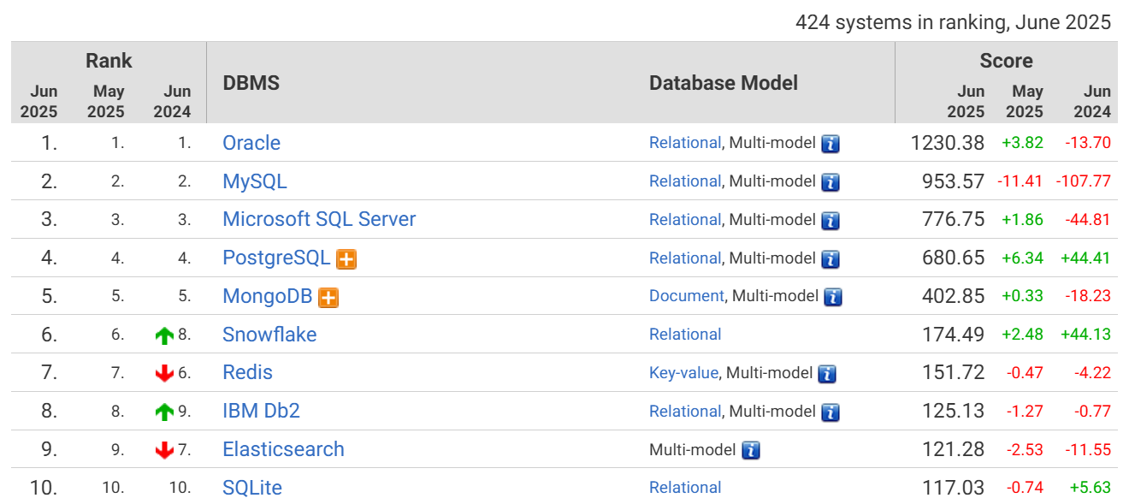The height and width of the screenshot is (504, 1135).
Task: Open the SQLite DBMS link
Action: click(252, 488)
